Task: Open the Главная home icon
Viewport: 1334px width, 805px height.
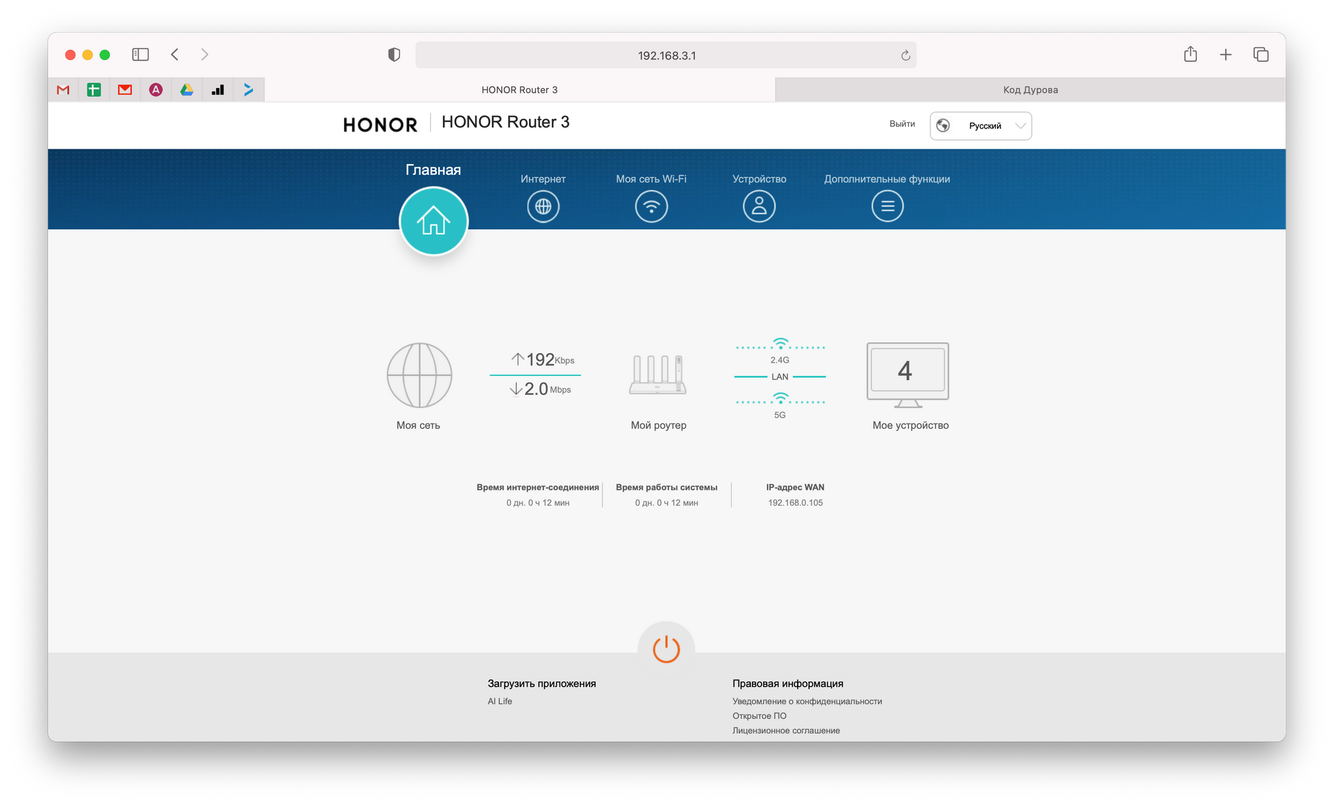Action: [x=434, y=221]
